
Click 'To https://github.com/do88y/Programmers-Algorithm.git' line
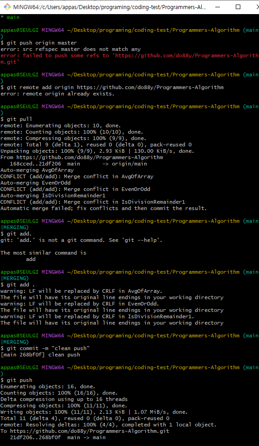coord(85,431)
